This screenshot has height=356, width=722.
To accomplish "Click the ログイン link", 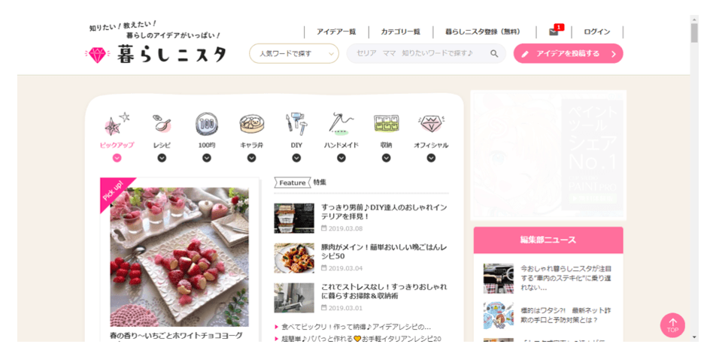I will (596, 32).
